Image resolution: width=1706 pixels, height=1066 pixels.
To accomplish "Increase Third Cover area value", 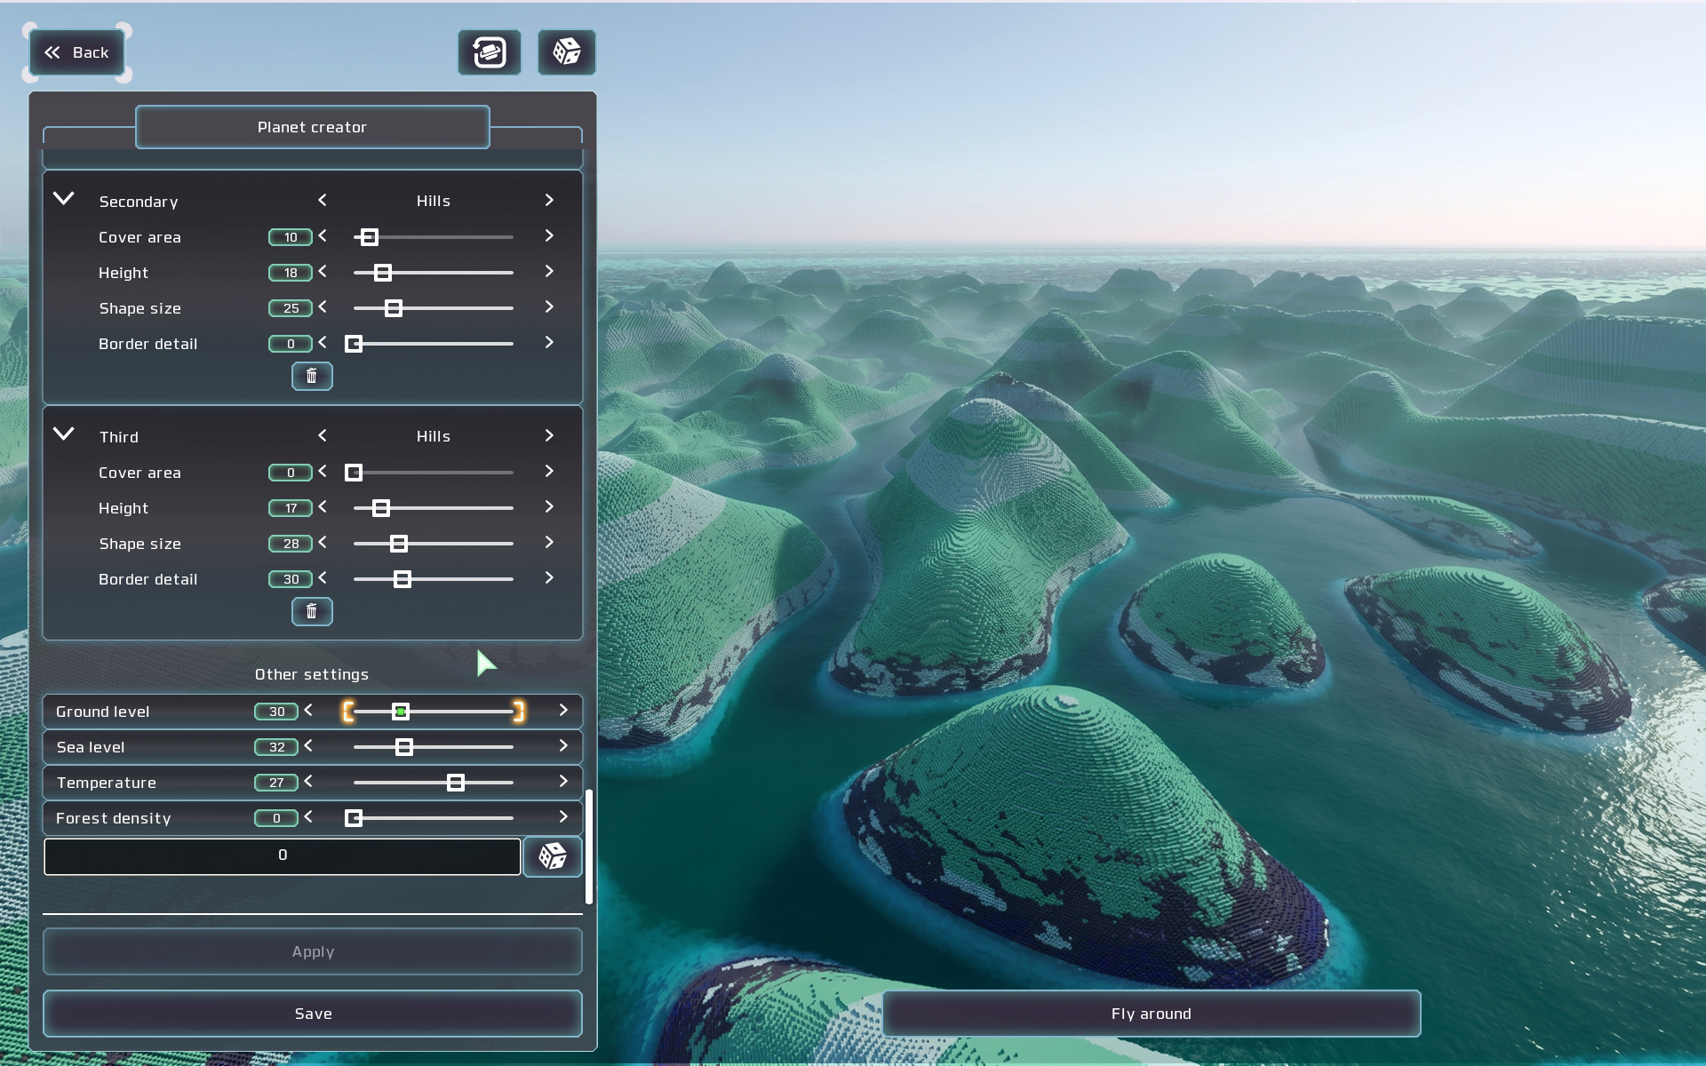I will (x=549, y=472).
